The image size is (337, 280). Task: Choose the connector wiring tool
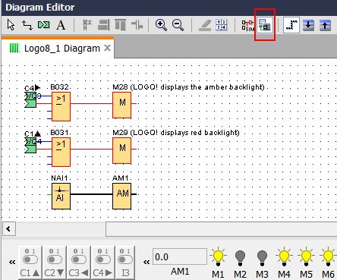(27, 25)
